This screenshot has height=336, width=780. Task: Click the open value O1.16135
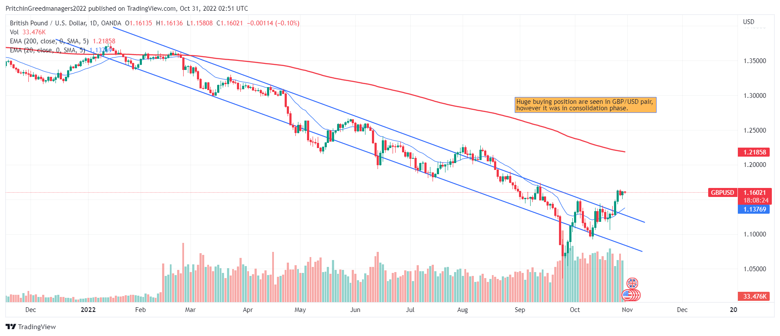coord(138,23)
